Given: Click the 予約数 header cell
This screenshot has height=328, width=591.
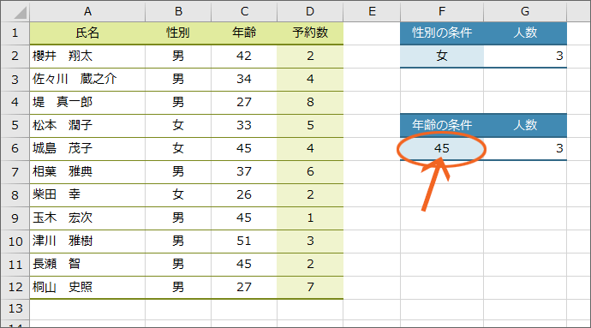Looking at the screenshot, I should pyautogui.click(x=310, y=33).
